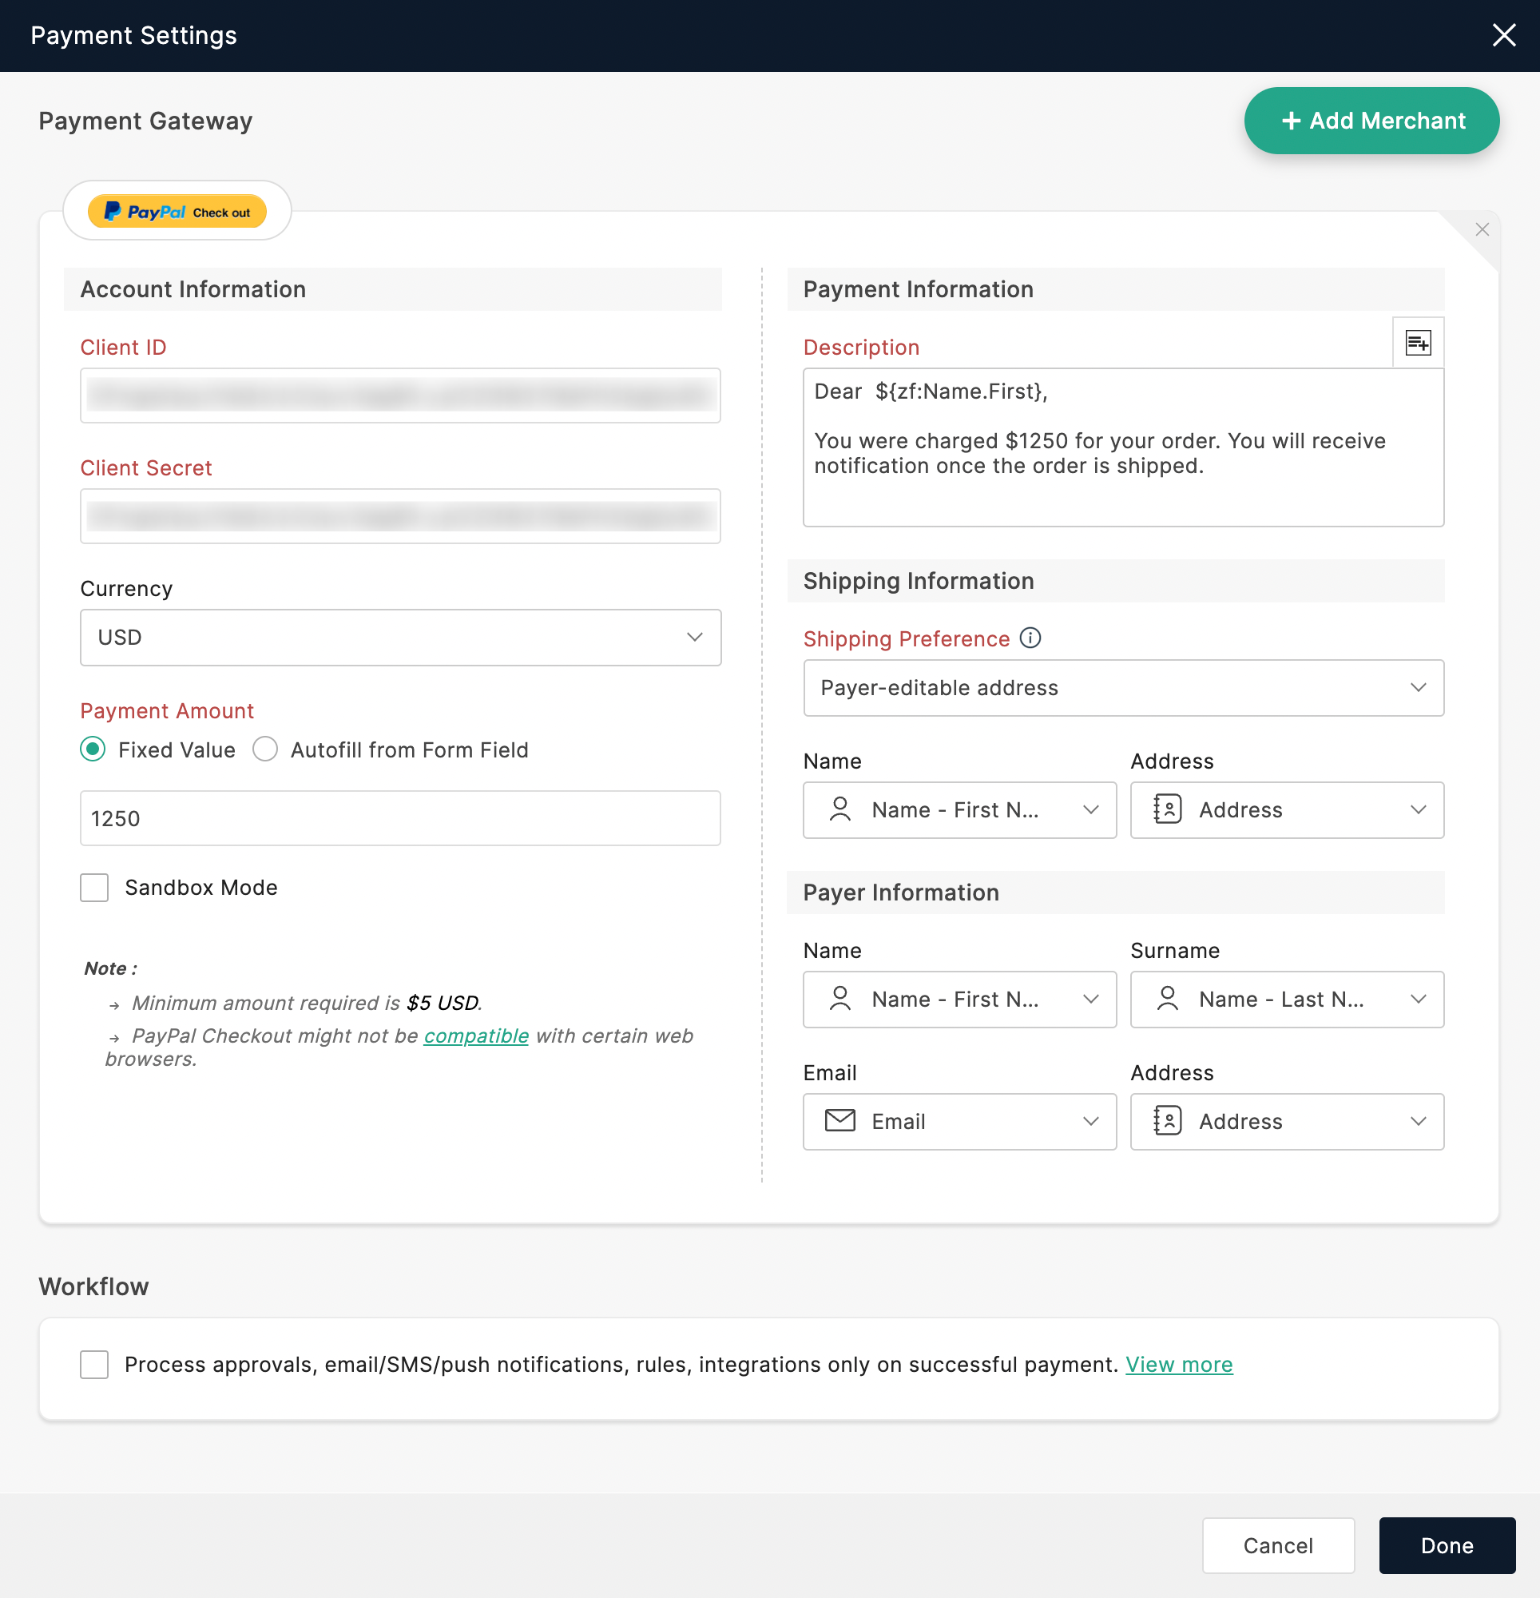
Task: Remove the PayPal merchant card with X
Action: click(x=1482, y=230)
